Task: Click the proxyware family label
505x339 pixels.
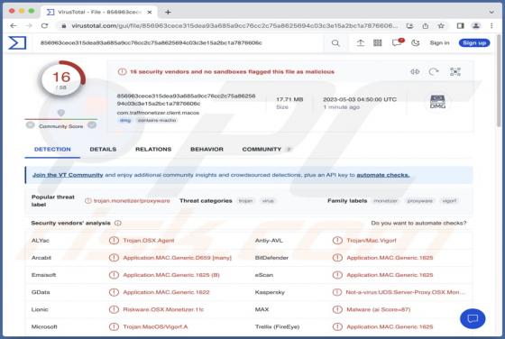Action: coord(419,201)
